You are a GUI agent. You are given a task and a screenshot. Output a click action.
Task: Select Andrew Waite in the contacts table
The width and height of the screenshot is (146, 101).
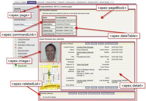[48, 31]
